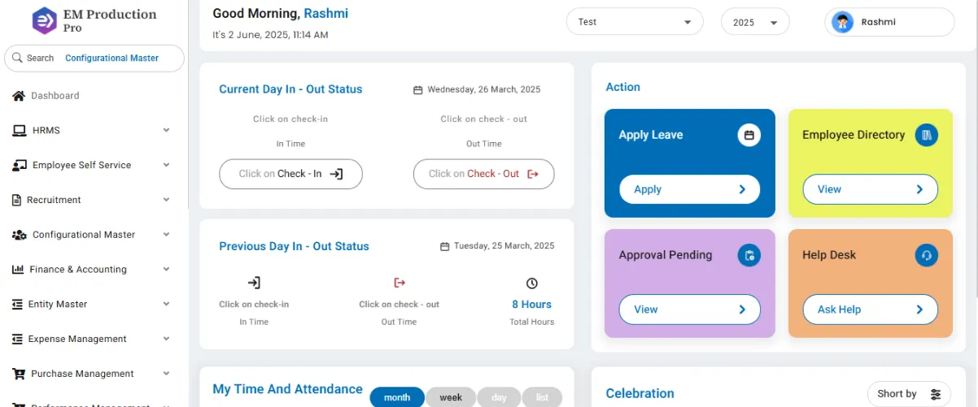Click the Dashboard home icon in sidebar
Viewport: 978px width, 407px height.
tap(19, 96)
